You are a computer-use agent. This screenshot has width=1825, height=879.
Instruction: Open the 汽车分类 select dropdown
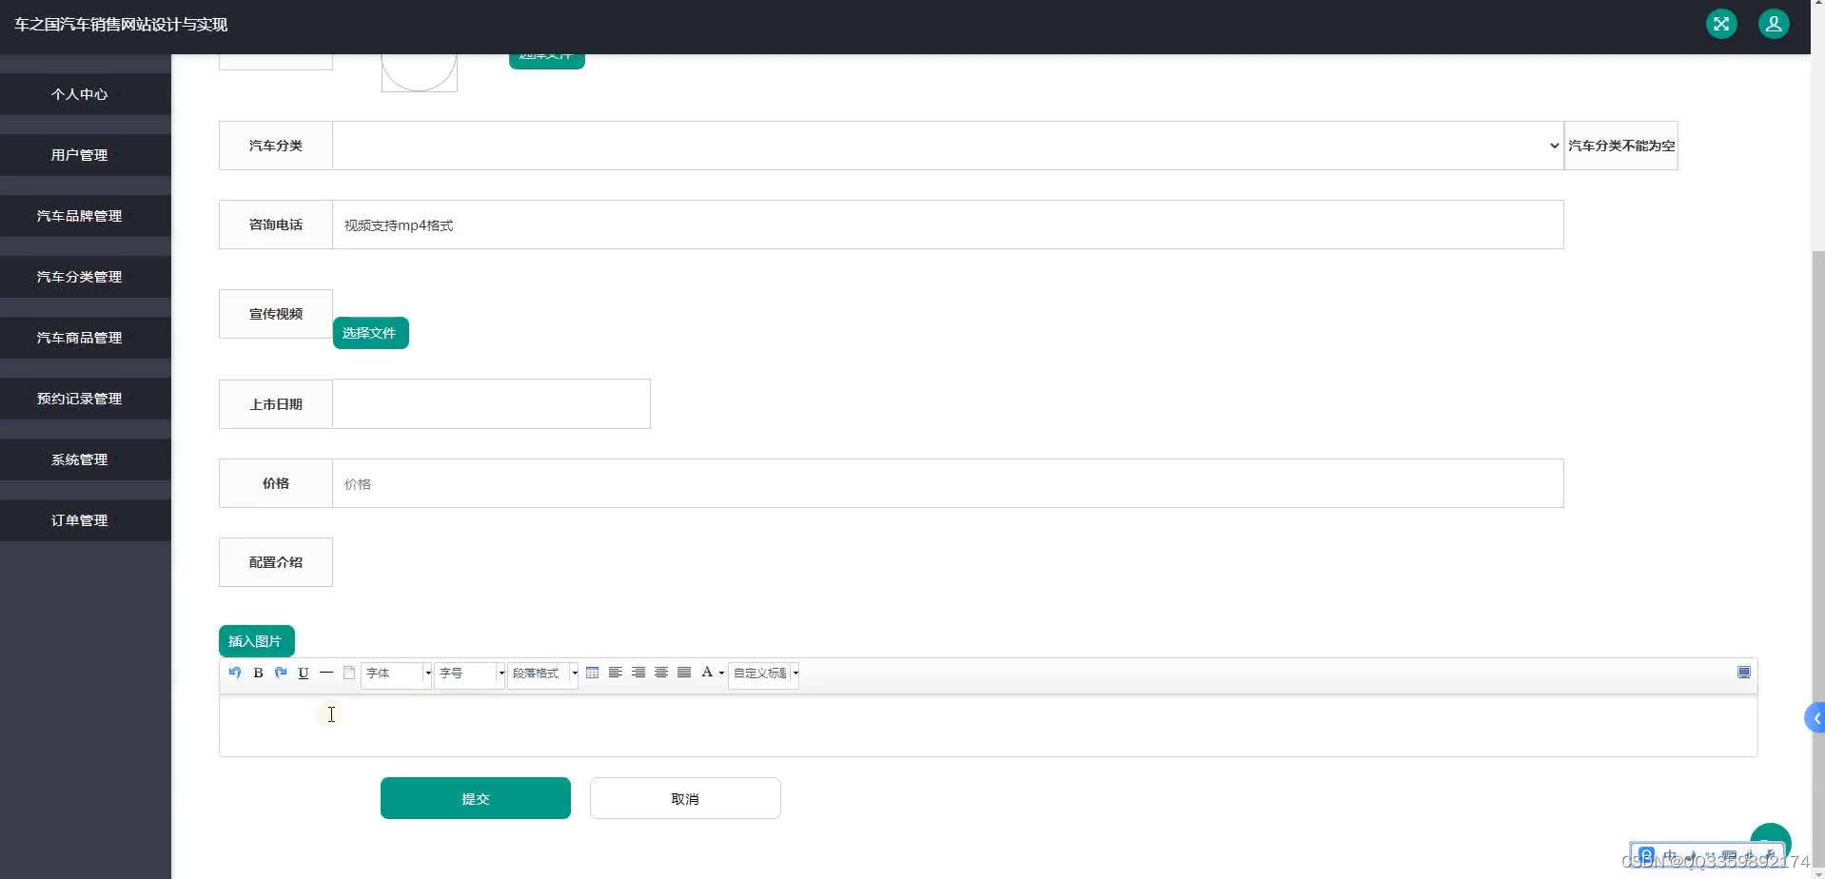coord(948,146)
